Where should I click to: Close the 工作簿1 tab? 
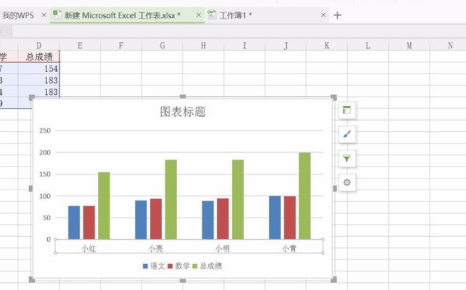pyautogui.click(x=323, y=15)
